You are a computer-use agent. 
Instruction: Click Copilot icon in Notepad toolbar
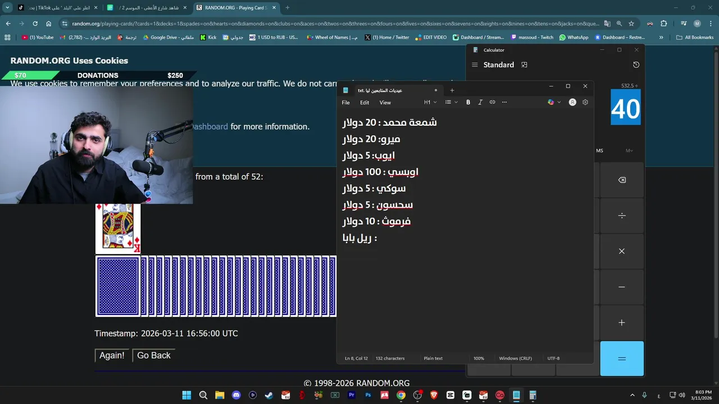pyautogui.click(x=550, y=102)
